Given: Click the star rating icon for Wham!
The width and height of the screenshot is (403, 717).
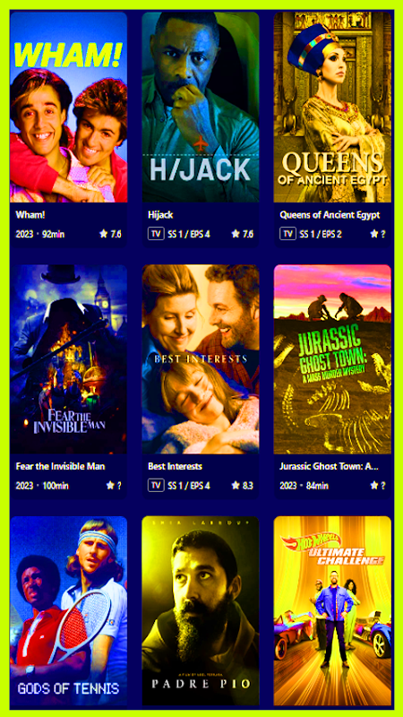Looking at the screenshot, I should tap(103, 234).
